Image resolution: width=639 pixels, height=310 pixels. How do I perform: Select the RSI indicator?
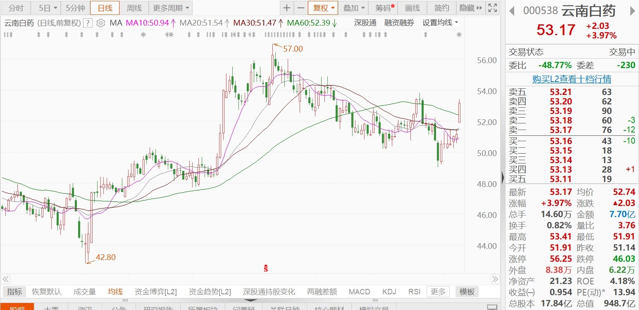click(414, 292)
